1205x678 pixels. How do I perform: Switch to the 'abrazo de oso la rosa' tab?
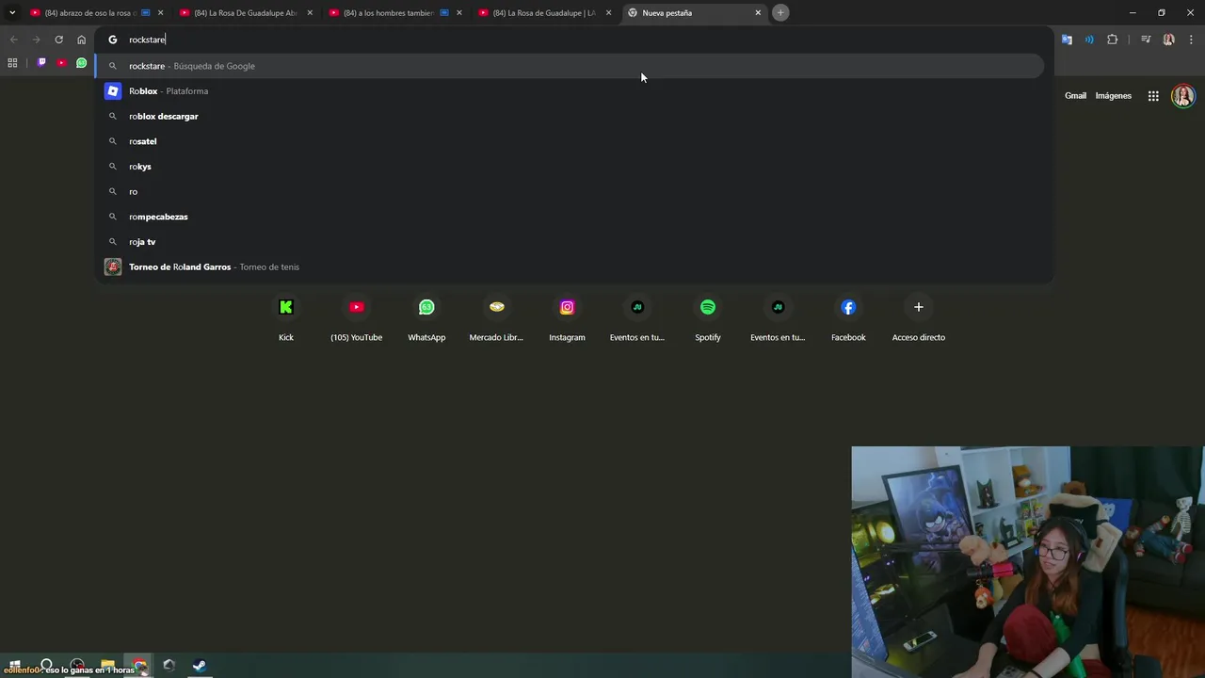click(94, 12)
